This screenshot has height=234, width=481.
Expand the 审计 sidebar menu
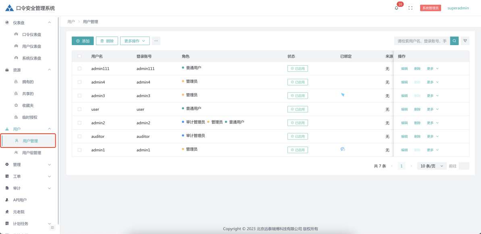click(x=28, y=188)
